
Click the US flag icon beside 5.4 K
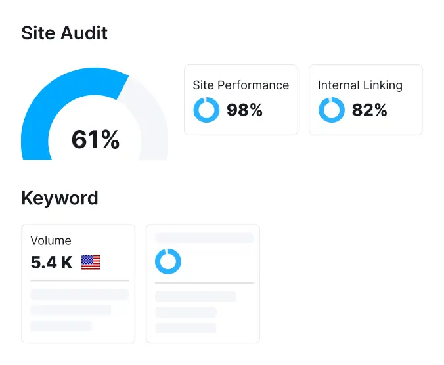click(91, 263)
